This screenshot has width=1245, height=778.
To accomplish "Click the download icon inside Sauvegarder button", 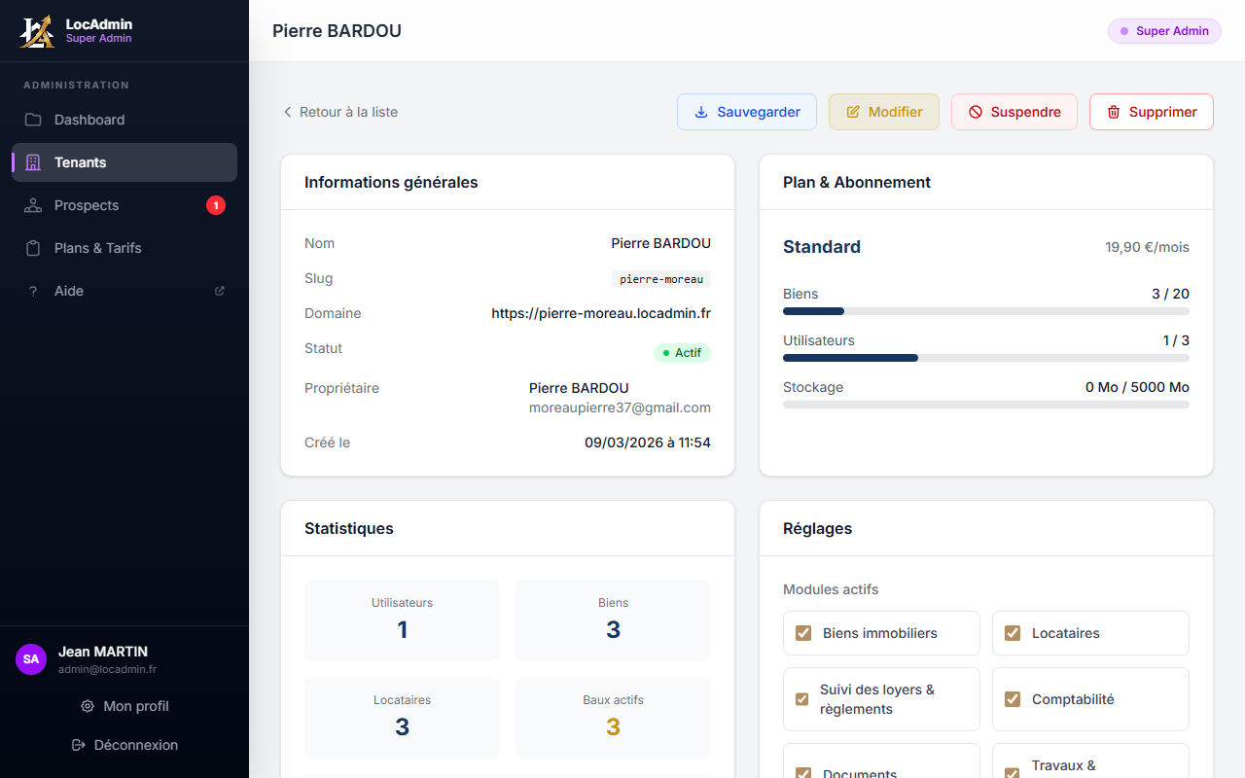I will point(700,112).
